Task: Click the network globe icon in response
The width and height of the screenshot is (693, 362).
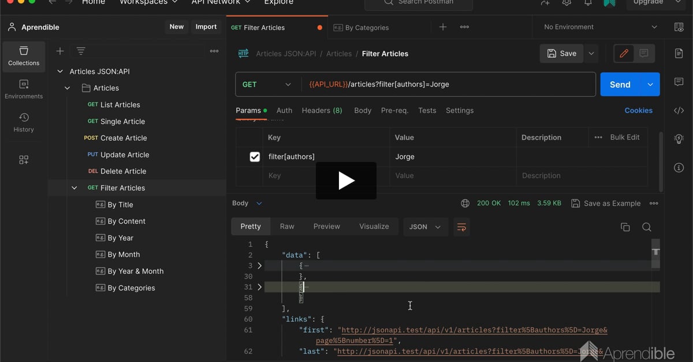Action: tap(465, 203)
